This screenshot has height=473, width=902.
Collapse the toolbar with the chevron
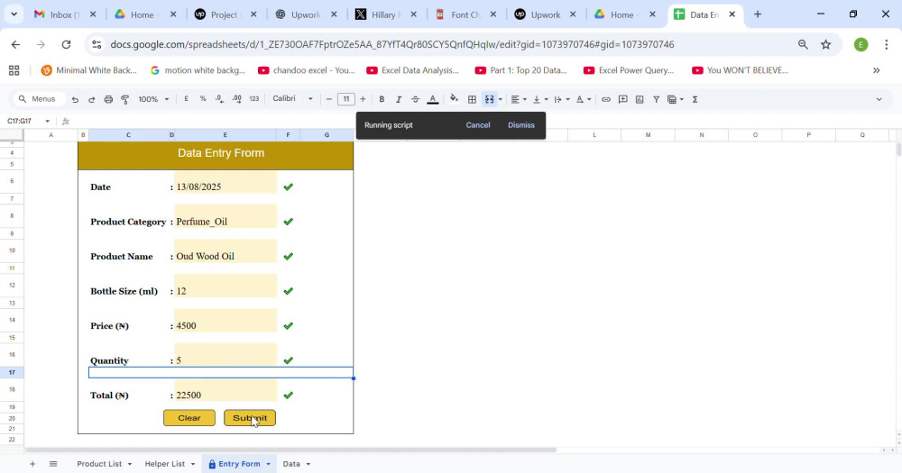pyautogui.click(x=879, y=99)
